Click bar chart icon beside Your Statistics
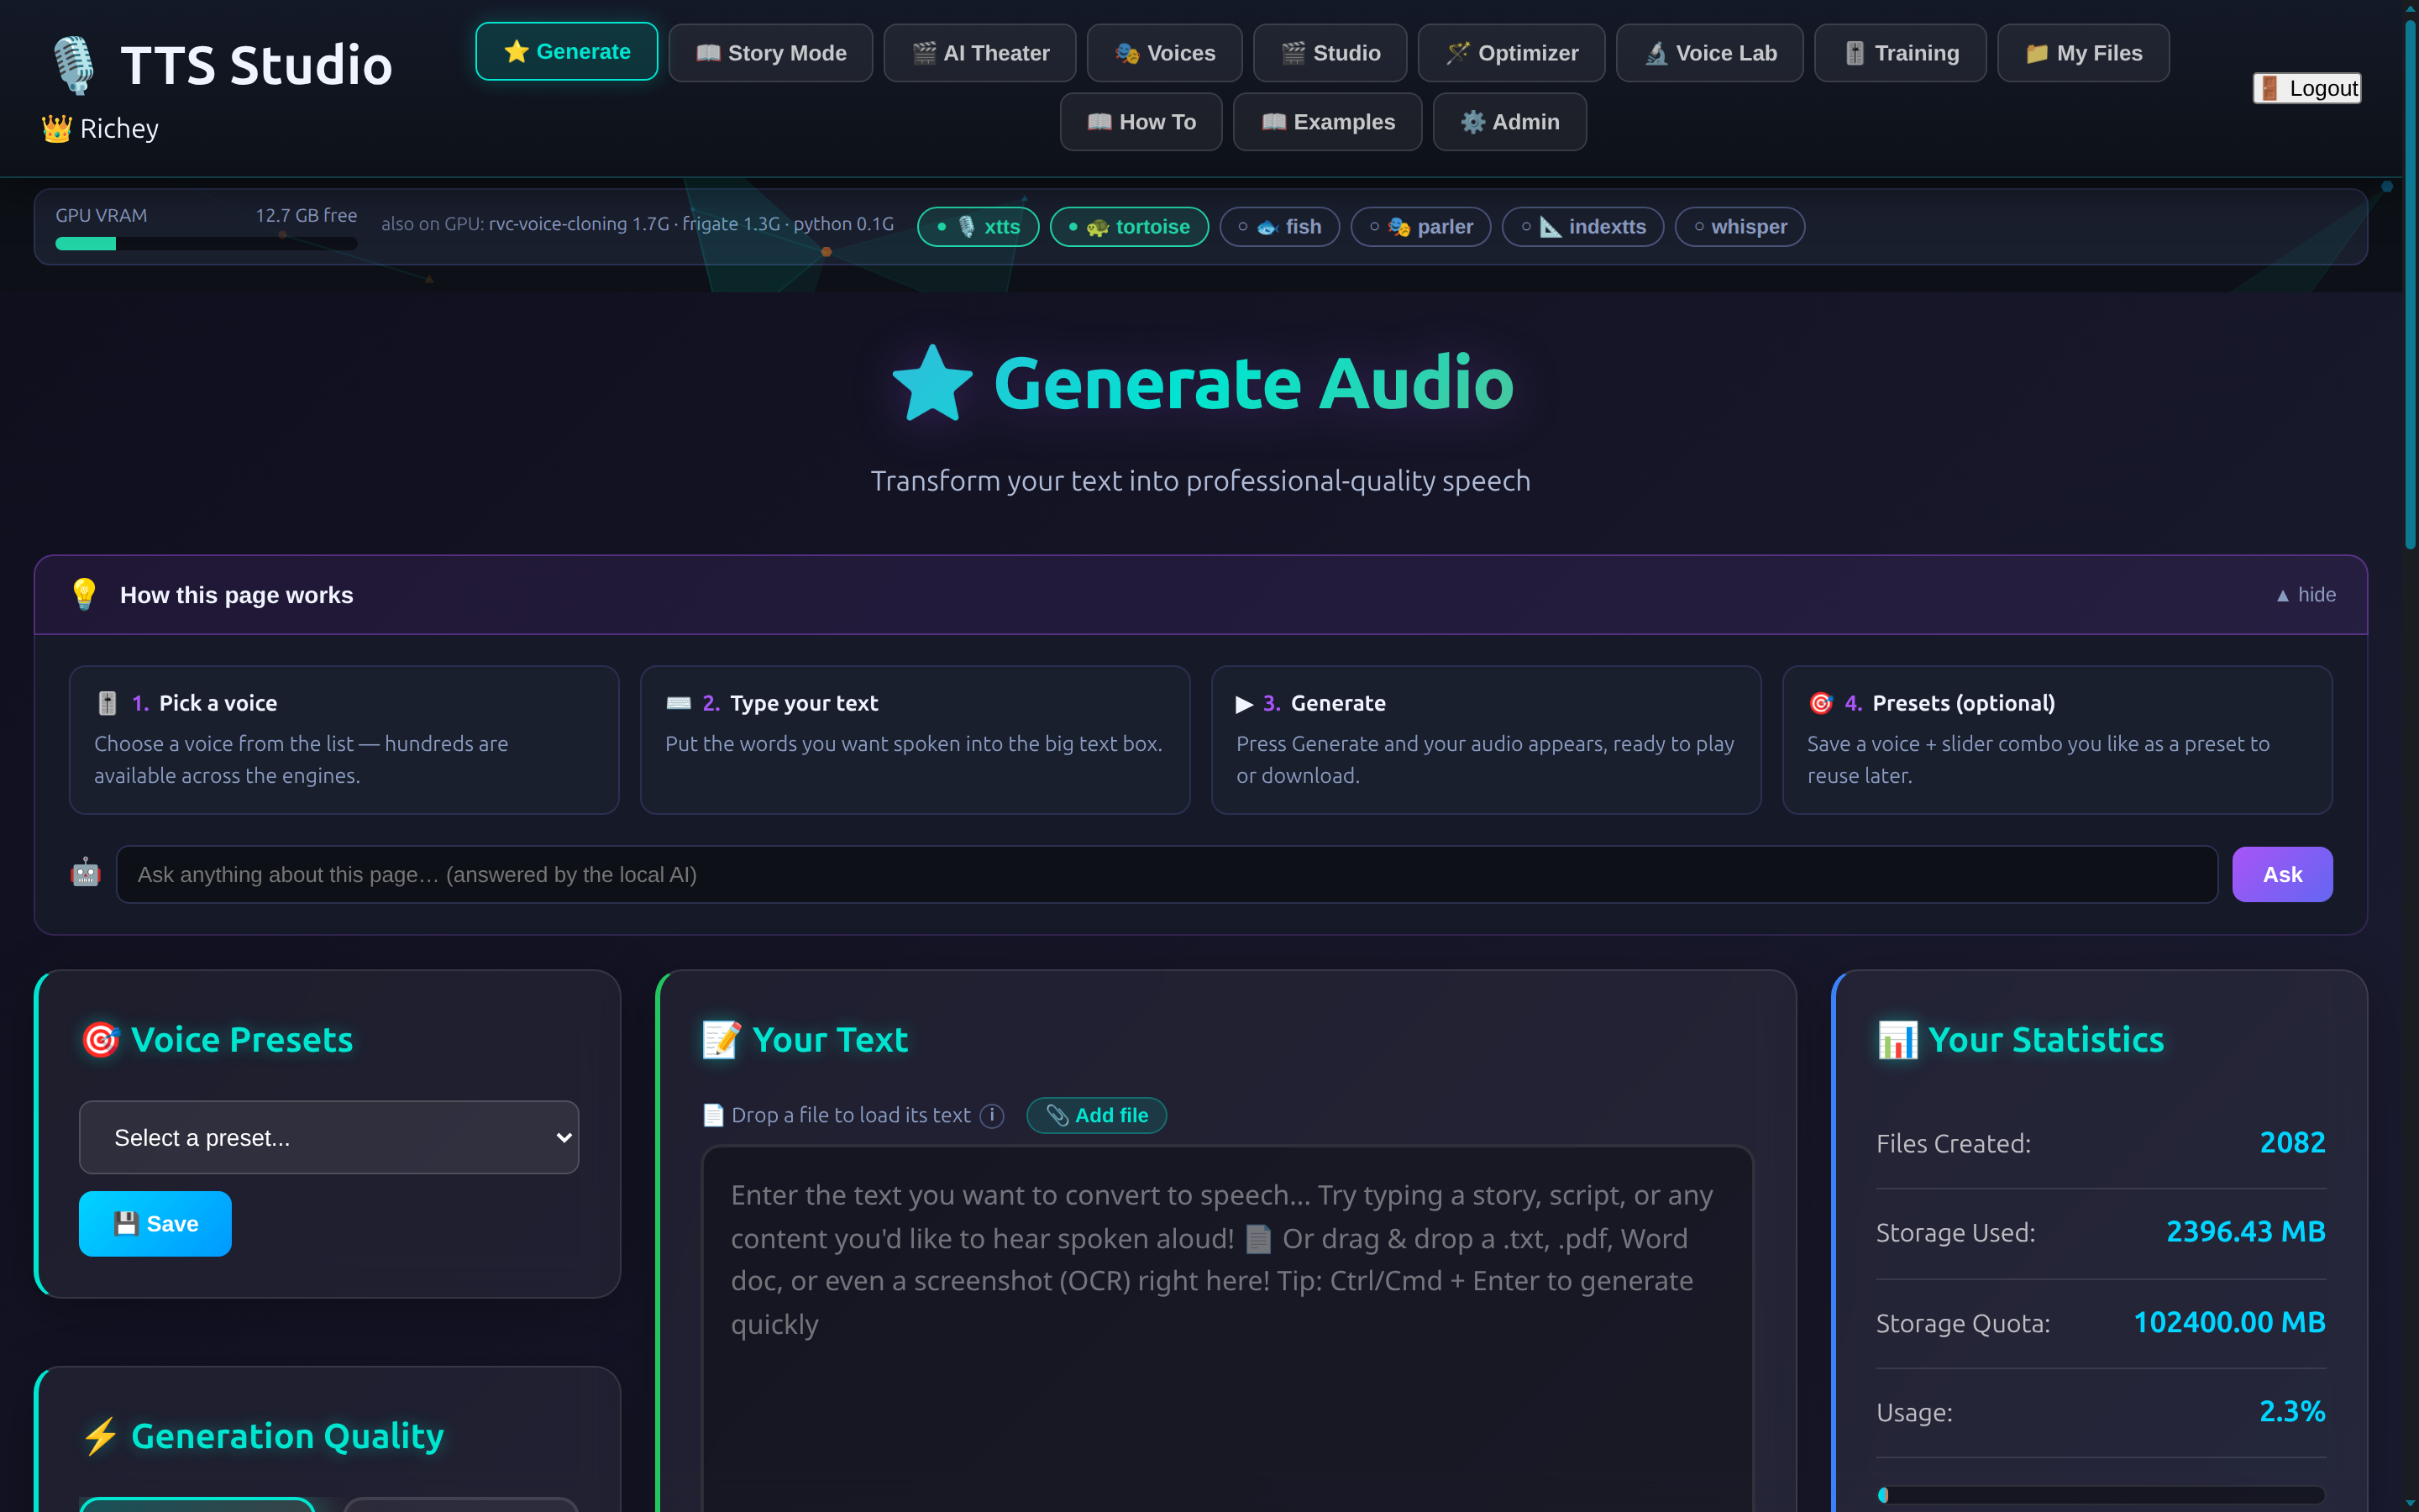2419x1512 pixels. click(x=1897, y=1040)
